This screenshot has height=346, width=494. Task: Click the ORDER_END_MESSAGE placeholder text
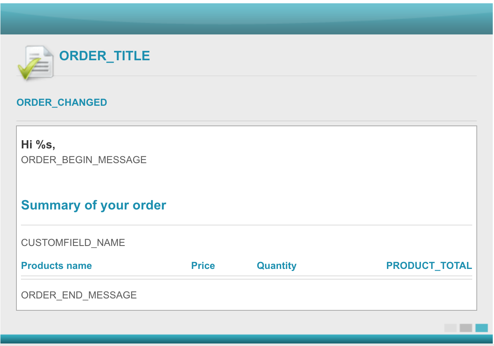(79, 295)
